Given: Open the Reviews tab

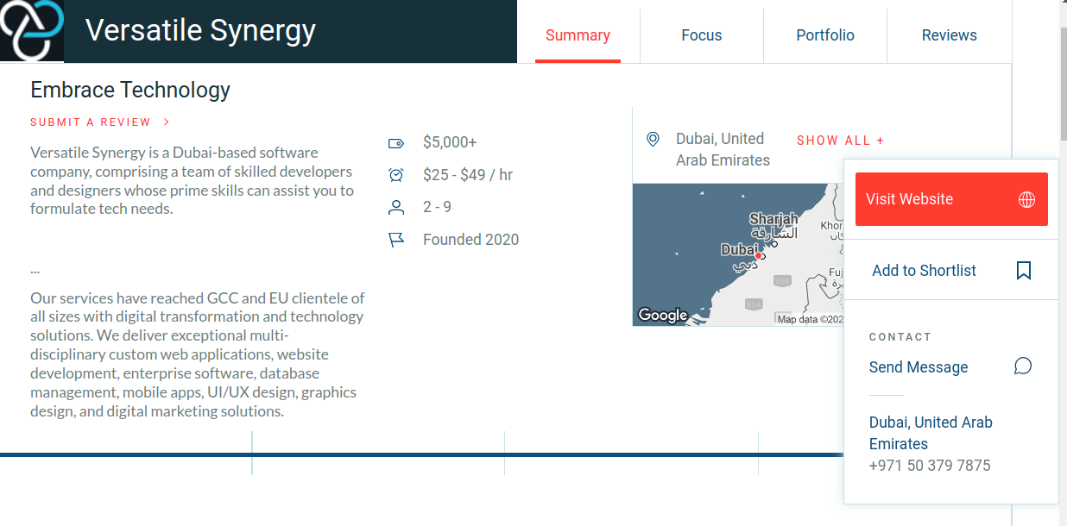Looking at the screenshot, I should click(950, 35).
